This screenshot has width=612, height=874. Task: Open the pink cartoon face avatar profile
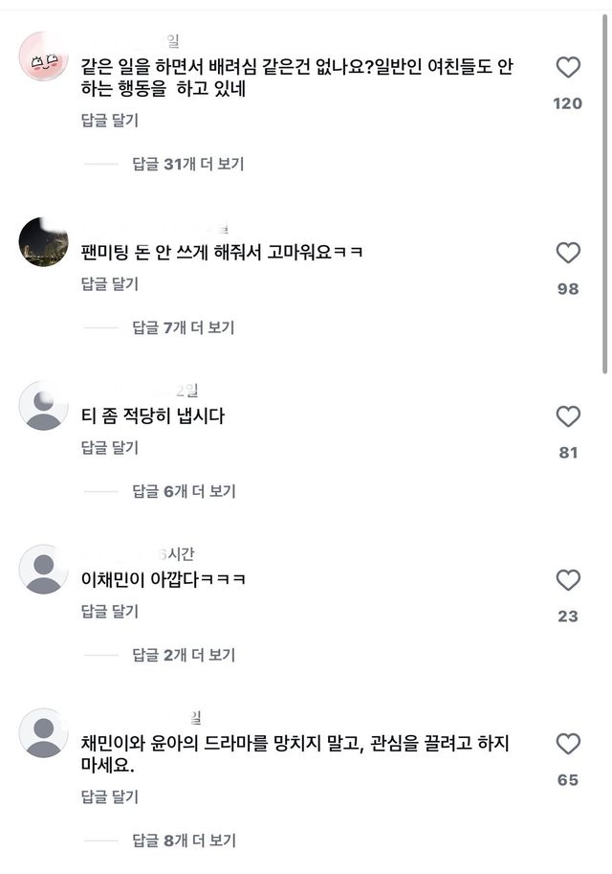(x=43, y=56)
